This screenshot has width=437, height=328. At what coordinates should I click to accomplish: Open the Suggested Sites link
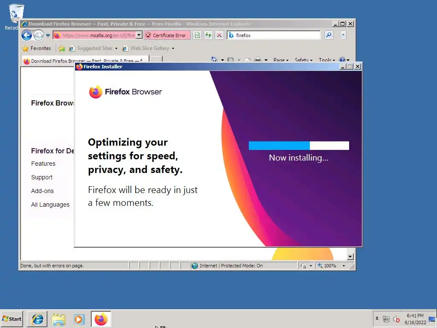pyautogui.click(x=91, y=48)
